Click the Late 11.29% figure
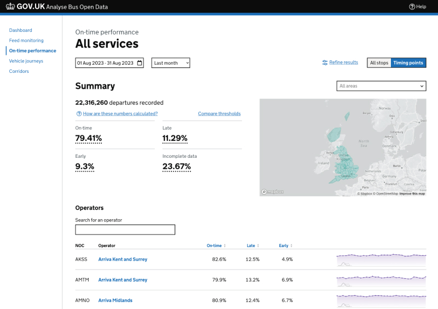 tap(175, 138)
